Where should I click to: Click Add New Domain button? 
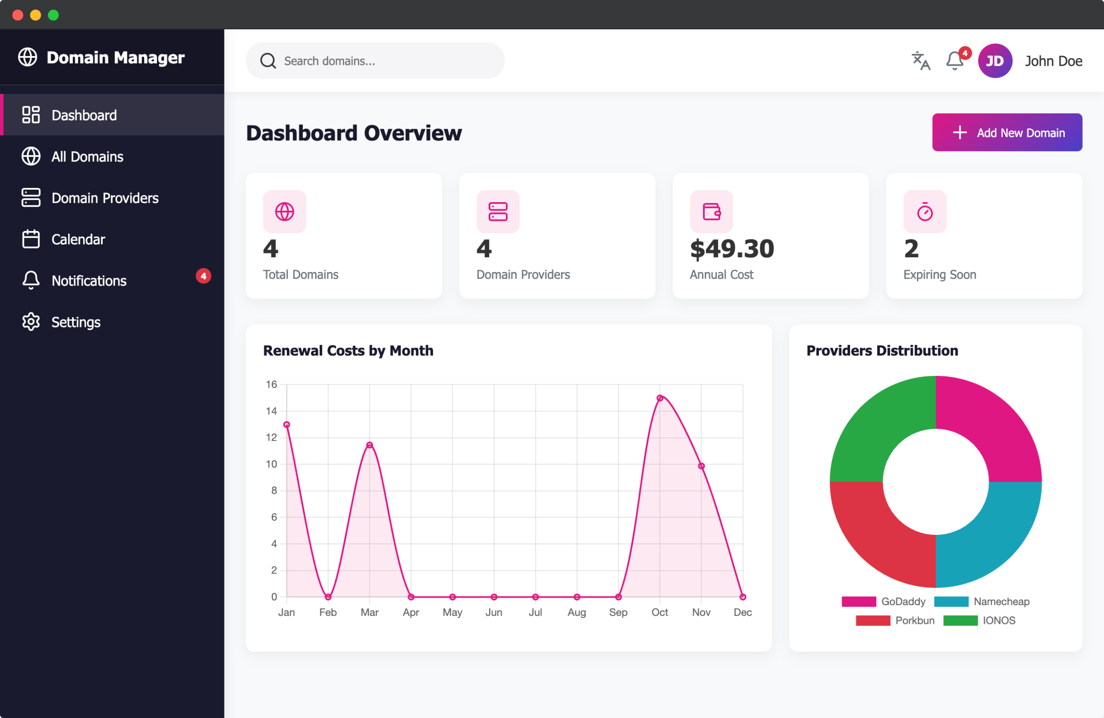coord(1007,132)
